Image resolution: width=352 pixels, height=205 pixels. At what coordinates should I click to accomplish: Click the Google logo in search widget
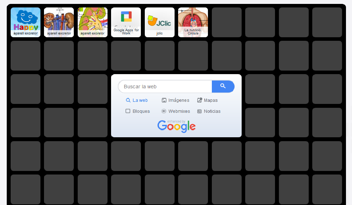[x=176, y=127]
